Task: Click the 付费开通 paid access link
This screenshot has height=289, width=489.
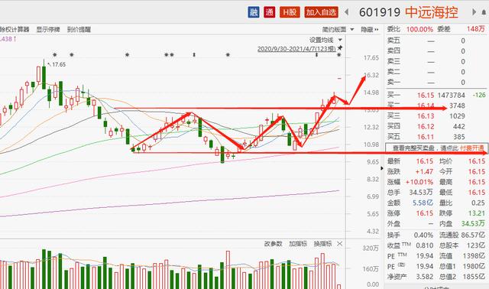Action: click(472, 148)
